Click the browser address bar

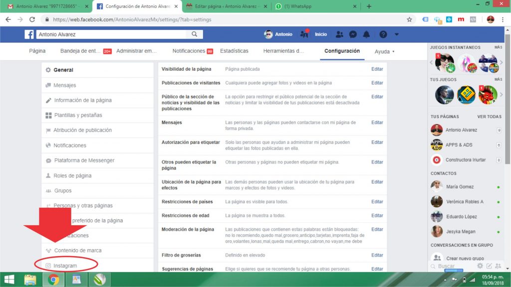click(x=225, y=19)
